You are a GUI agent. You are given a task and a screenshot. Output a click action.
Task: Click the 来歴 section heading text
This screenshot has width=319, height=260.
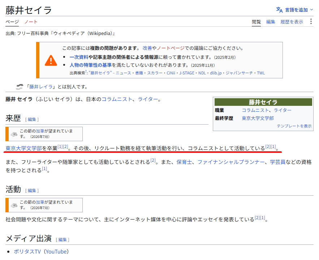point(13,118)
